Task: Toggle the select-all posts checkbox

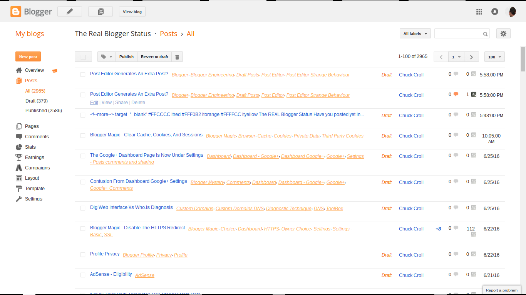Action: click(83, 57)
